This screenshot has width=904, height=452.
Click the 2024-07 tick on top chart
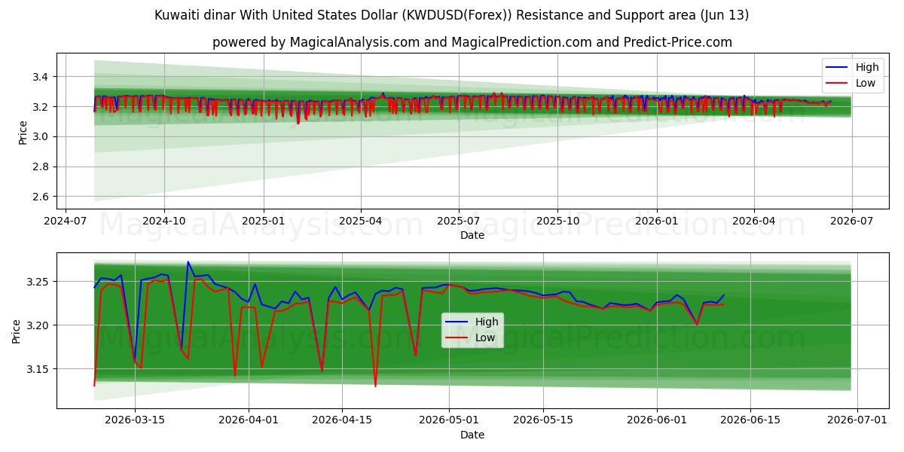(x=66, y=222)
